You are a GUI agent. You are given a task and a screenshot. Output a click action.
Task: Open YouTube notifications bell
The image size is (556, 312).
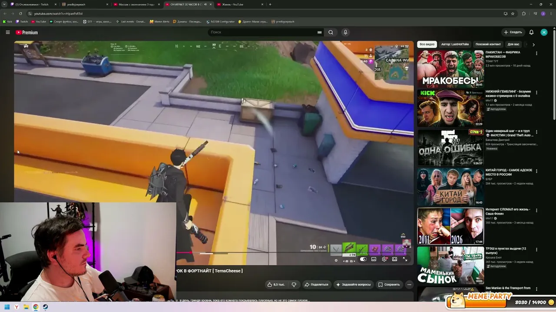[x=531, y=32]
